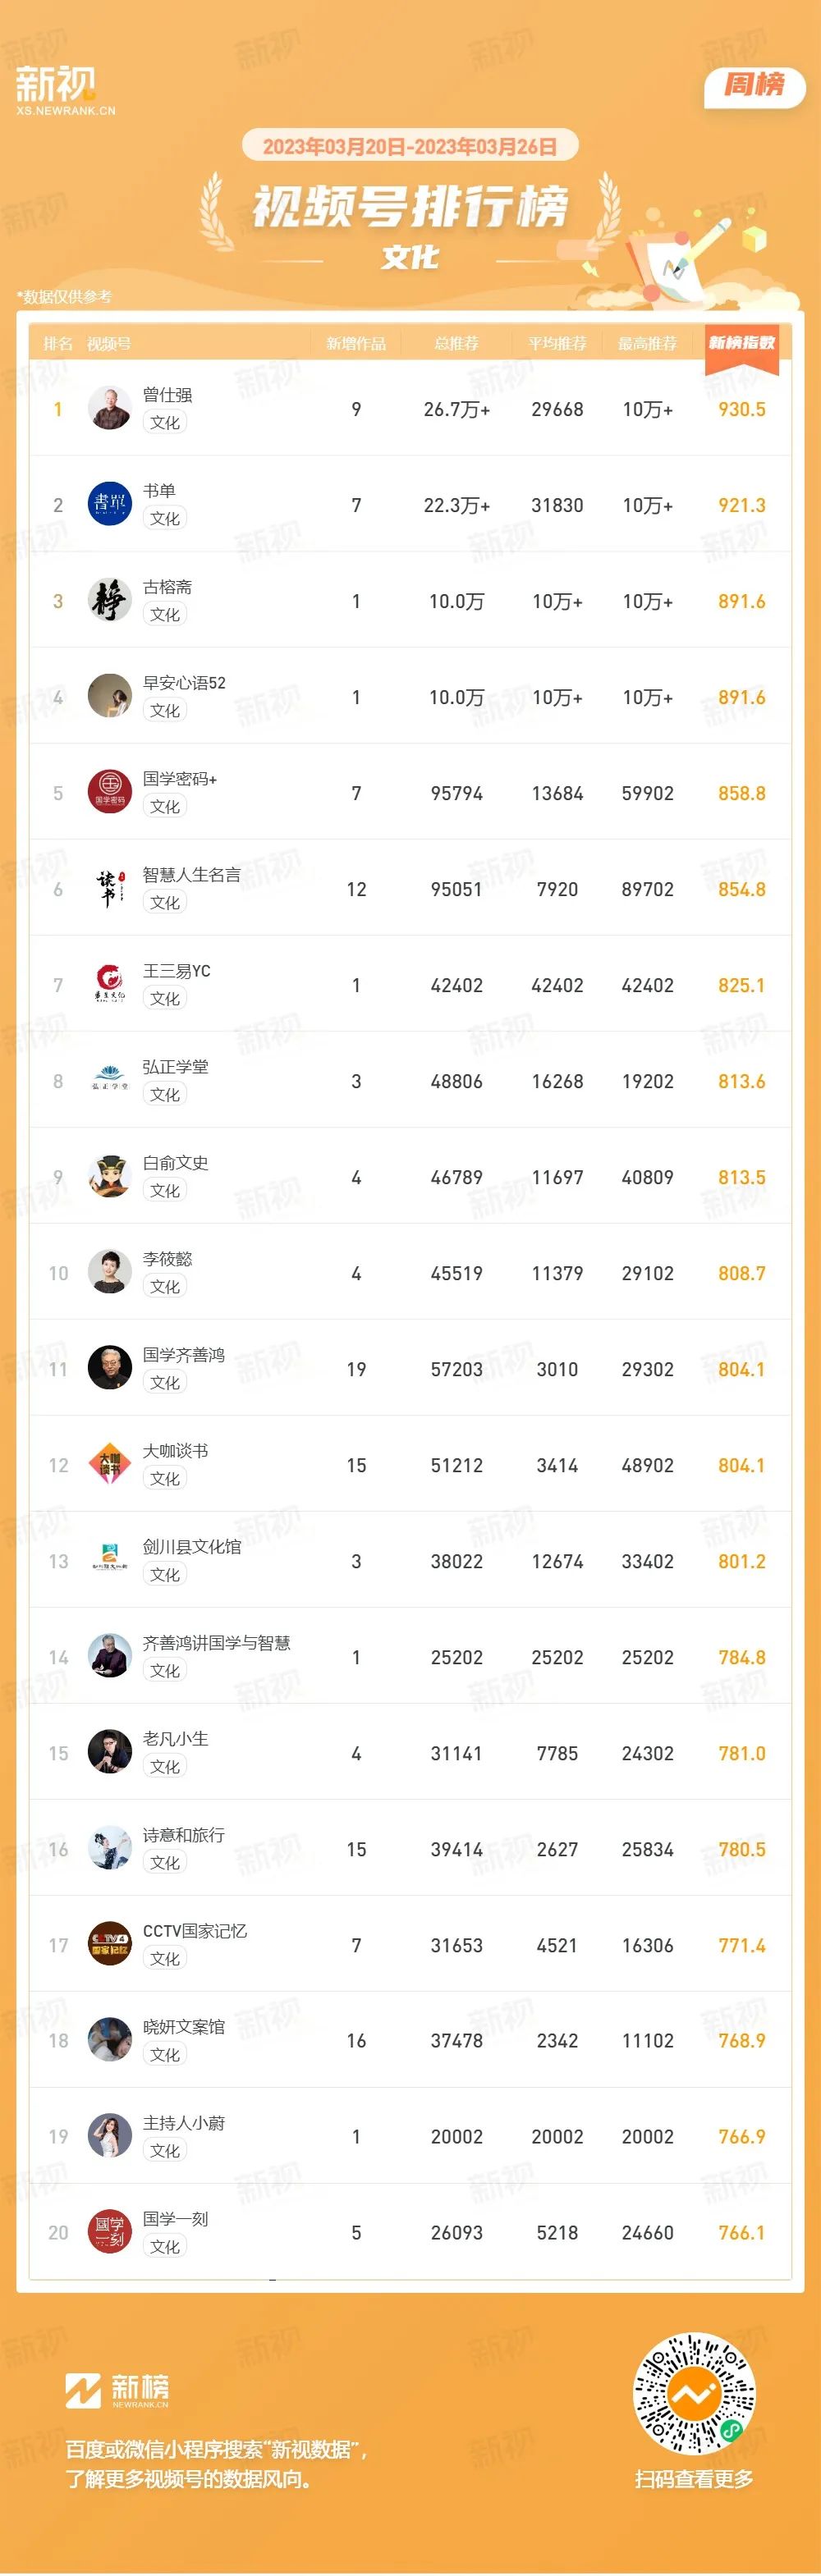Open the 古榕斋 calligraphy avatar
821x2576 pixels.
pyautogui.click(x=109, y=600)
